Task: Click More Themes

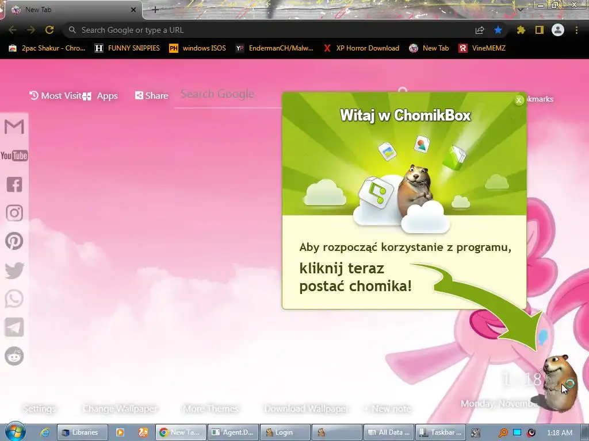Action: click(x=211, y=409)
